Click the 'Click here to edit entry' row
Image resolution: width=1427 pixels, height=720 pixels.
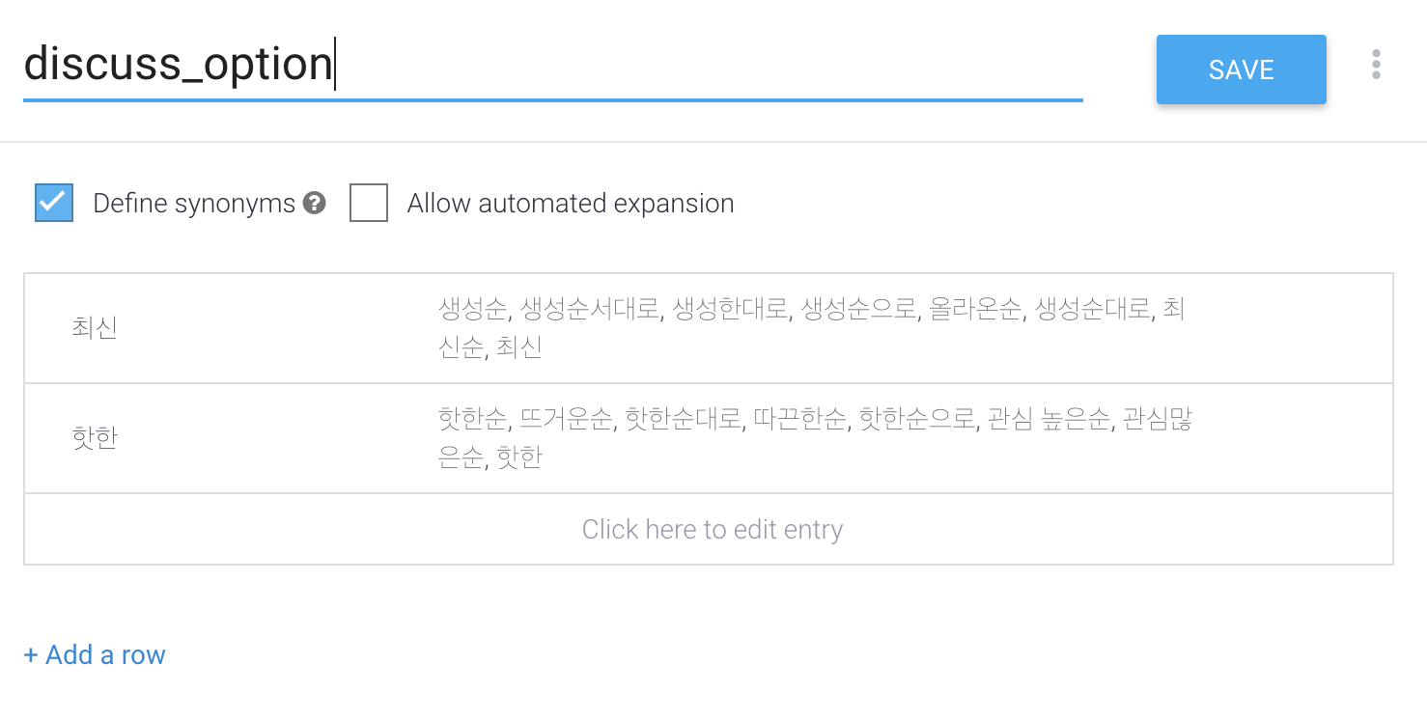point(712,529)
